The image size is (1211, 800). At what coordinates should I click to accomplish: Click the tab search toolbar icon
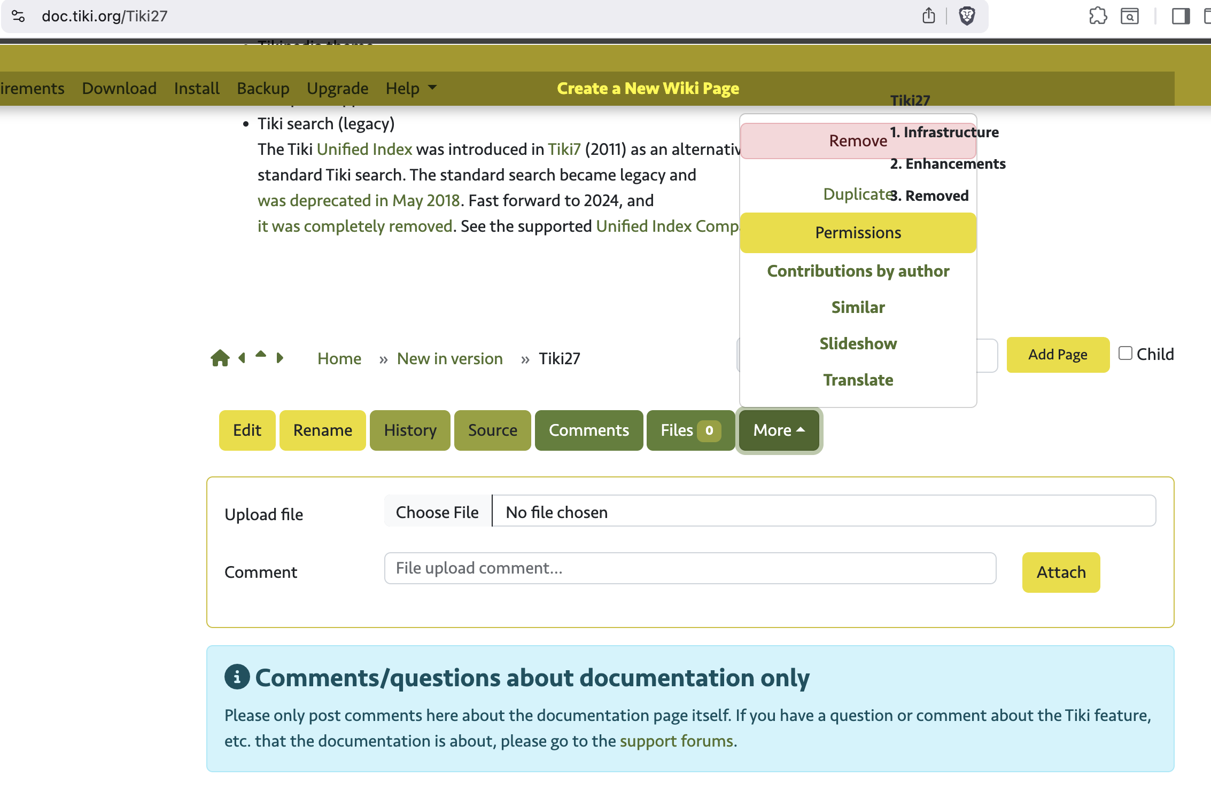(1130, 16)
